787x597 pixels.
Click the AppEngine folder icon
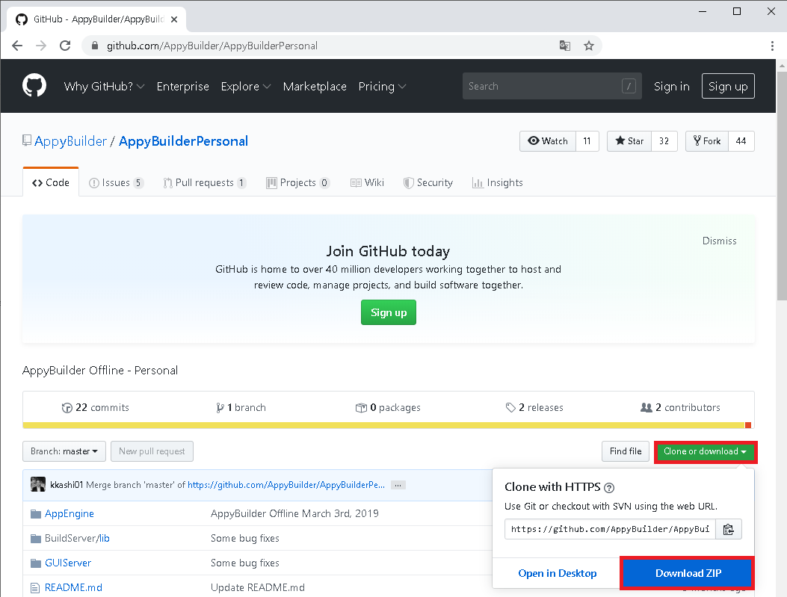36,514
